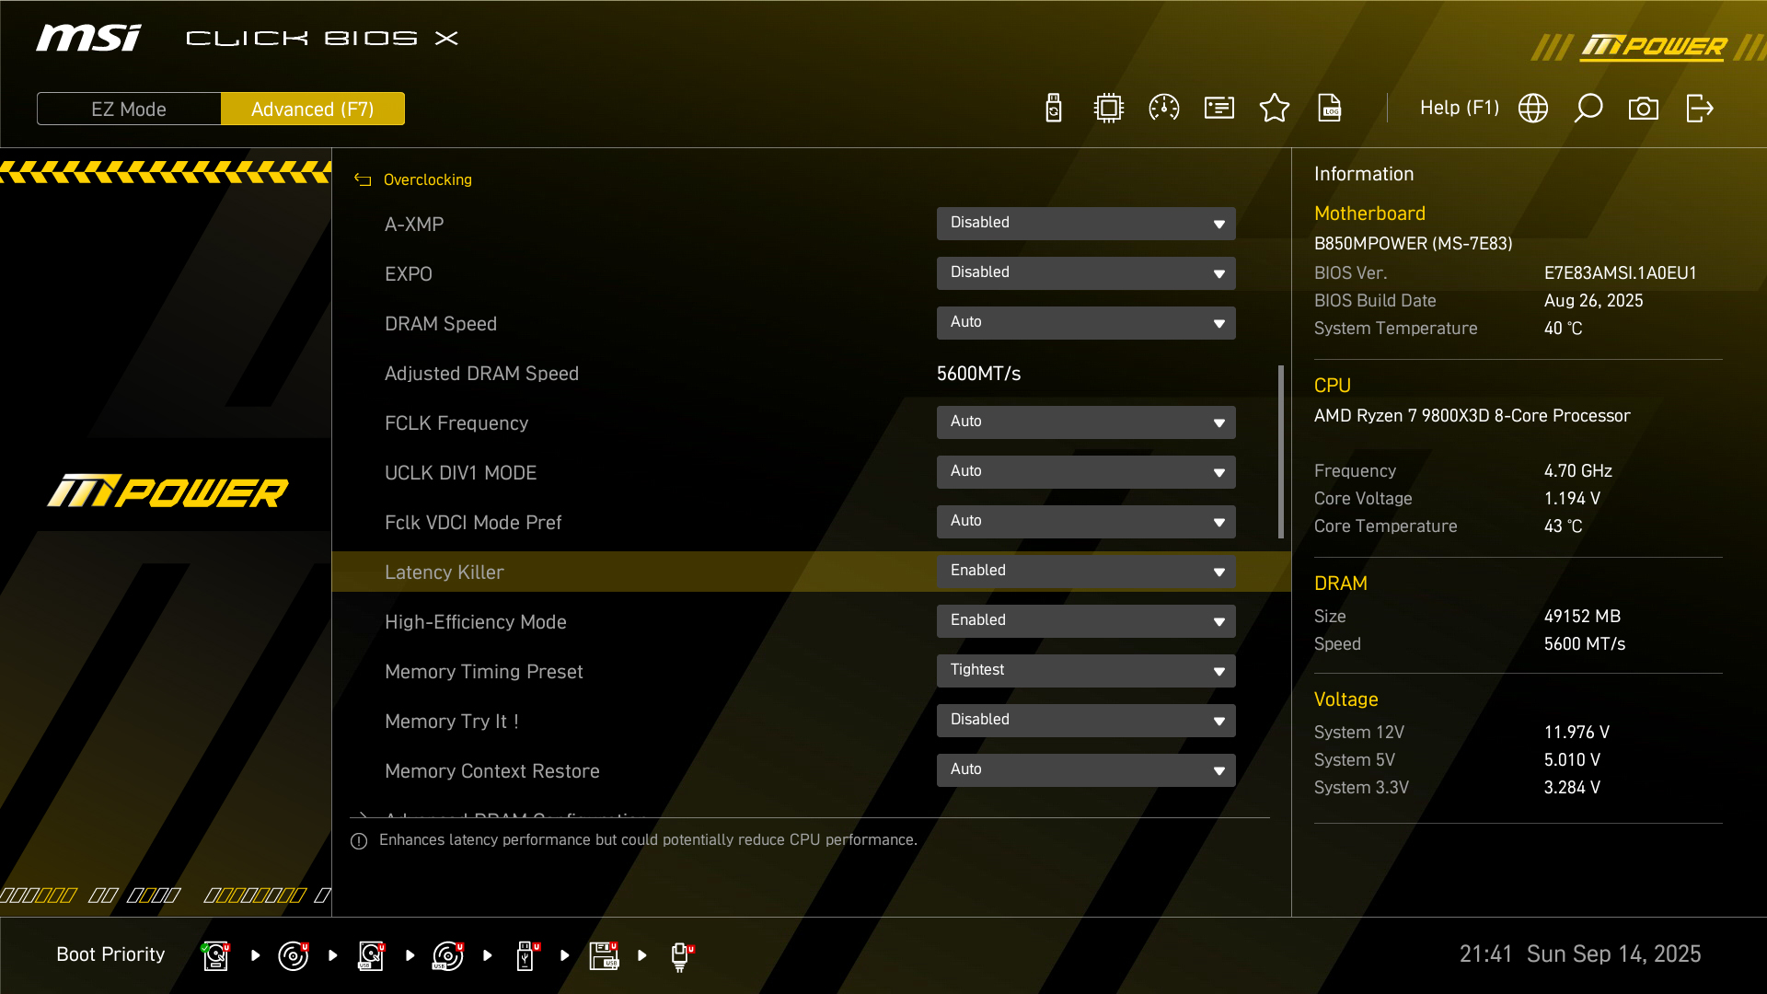Open the Favorites star icon

coord(1275,109)
